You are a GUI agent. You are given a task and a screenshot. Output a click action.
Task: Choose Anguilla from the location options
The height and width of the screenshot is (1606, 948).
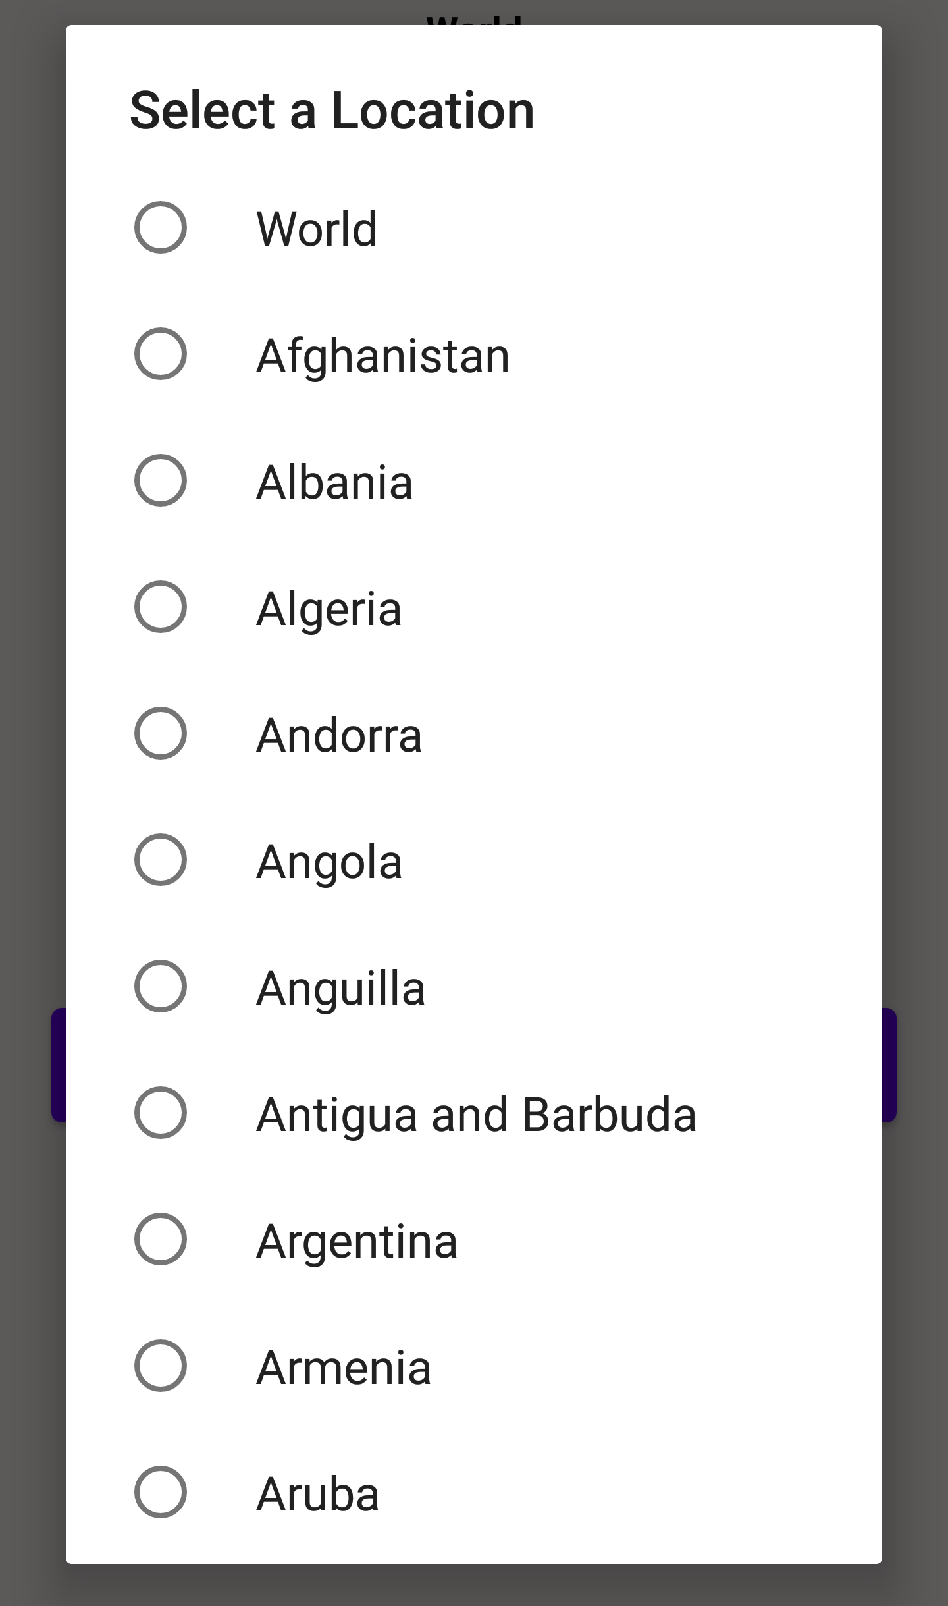point(160,986)
